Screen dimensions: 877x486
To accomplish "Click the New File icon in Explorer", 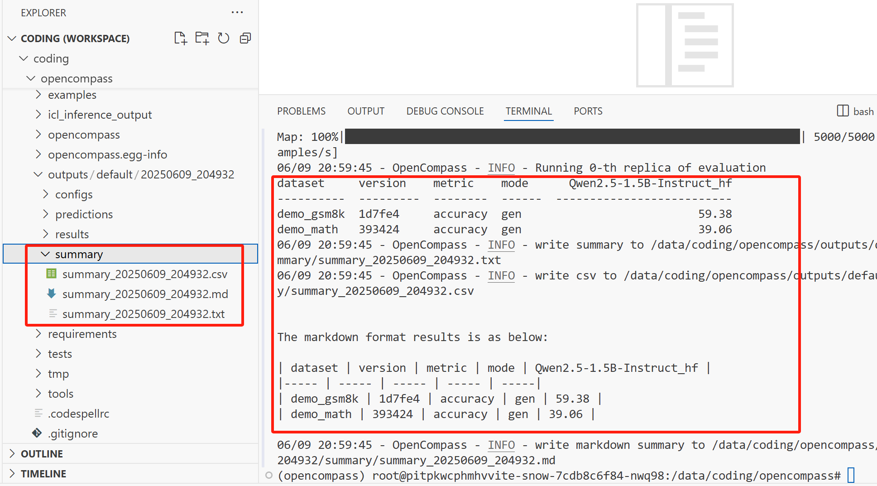I will point(180,38).
